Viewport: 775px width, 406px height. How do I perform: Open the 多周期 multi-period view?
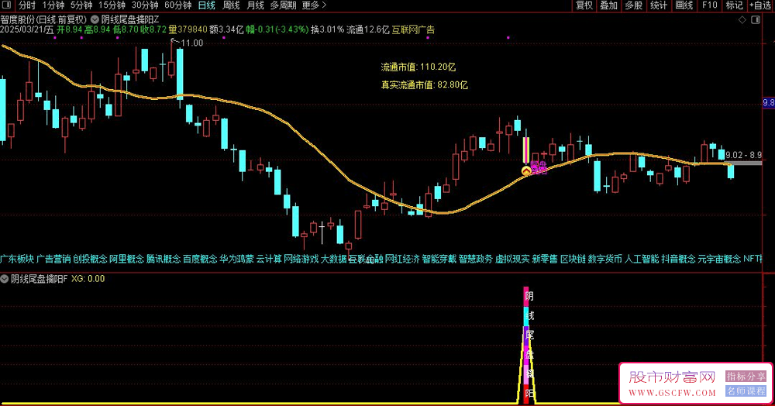[x=283, y=5]
